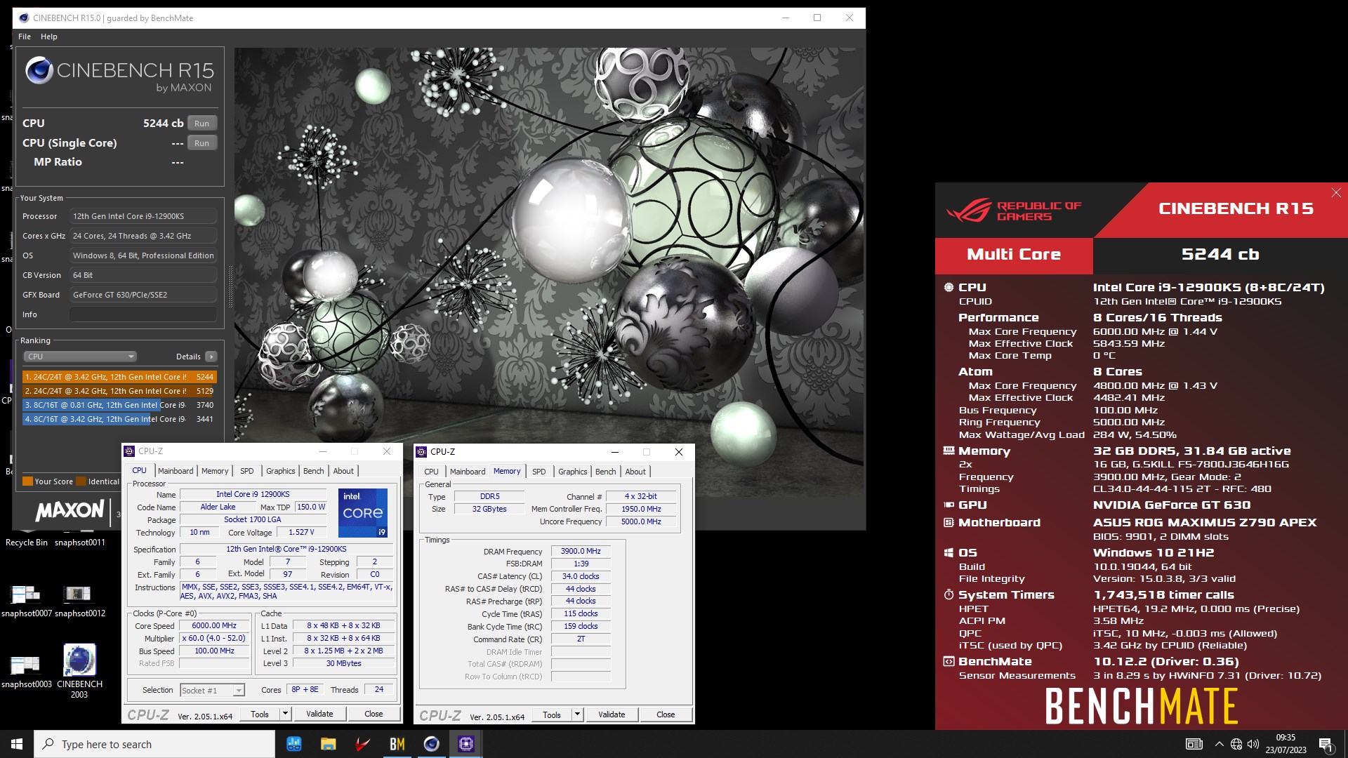Click the Core Speed 6000.00 MHz value
Image resolution: width=1348 pixels, height=758 pixels.
pyautogui.click(x=214, y=625)
